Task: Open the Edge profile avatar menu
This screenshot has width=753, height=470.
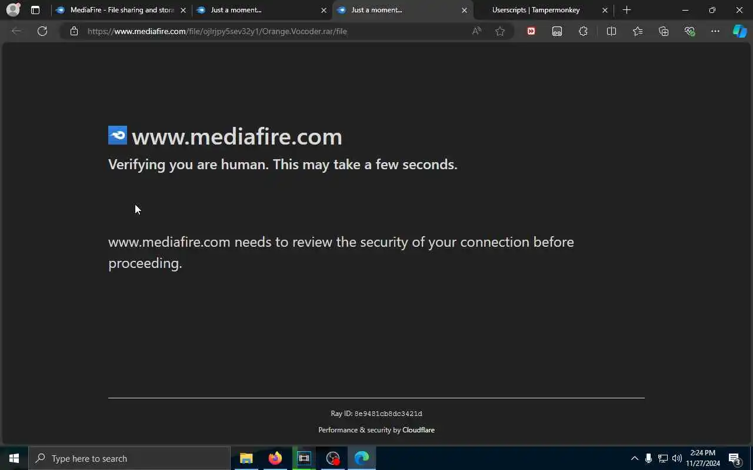Action: click(13, 10)
